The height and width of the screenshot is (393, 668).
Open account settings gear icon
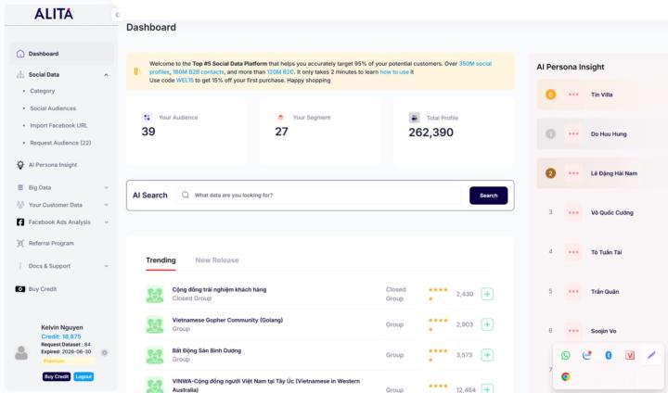[x=104, y=352]
